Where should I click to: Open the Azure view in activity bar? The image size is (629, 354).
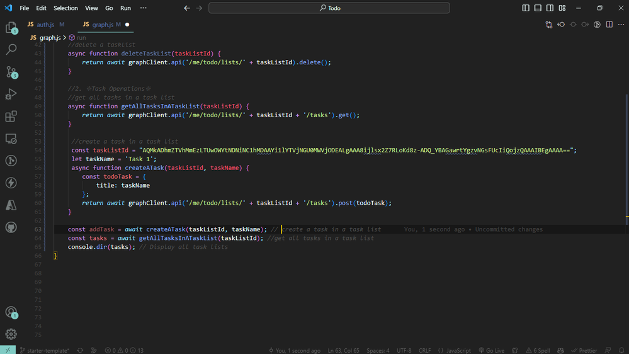point(11,205)
